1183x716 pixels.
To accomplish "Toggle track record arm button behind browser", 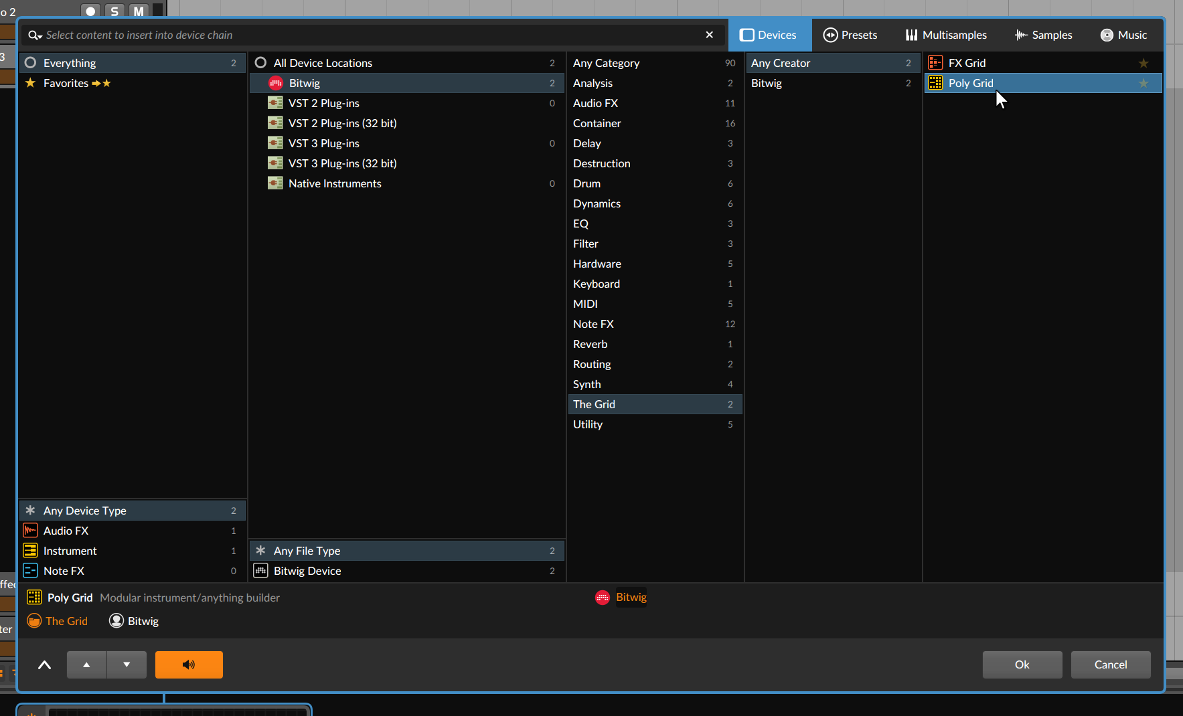I will click(x=90, y=11).
